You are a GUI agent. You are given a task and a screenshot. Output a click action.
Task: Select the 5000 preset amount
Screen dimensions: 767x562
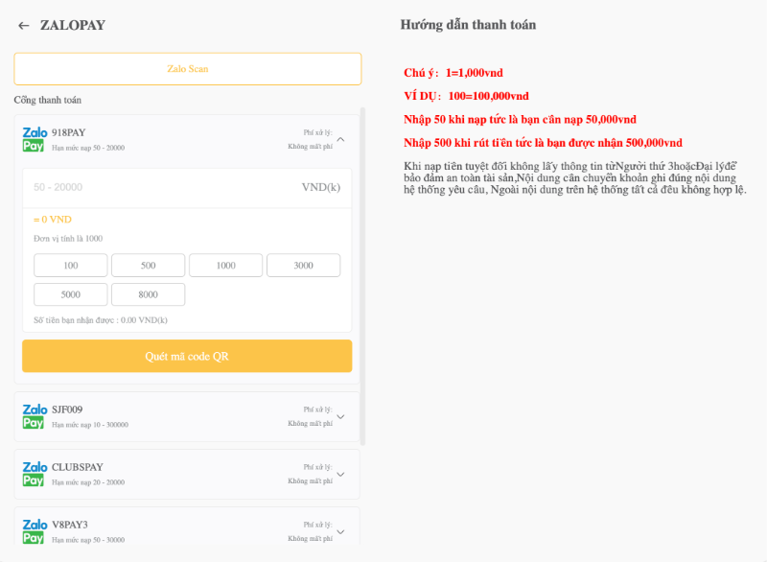coord(71,294)
